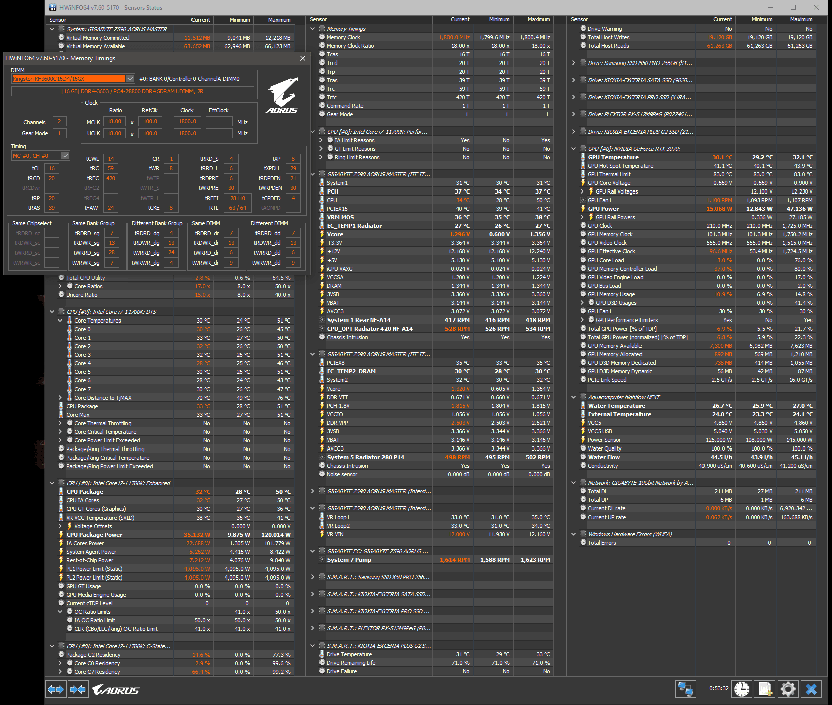Click the Minimum column header in middle panel
This screenshot has height=705, width=832.
click(493, 20)
